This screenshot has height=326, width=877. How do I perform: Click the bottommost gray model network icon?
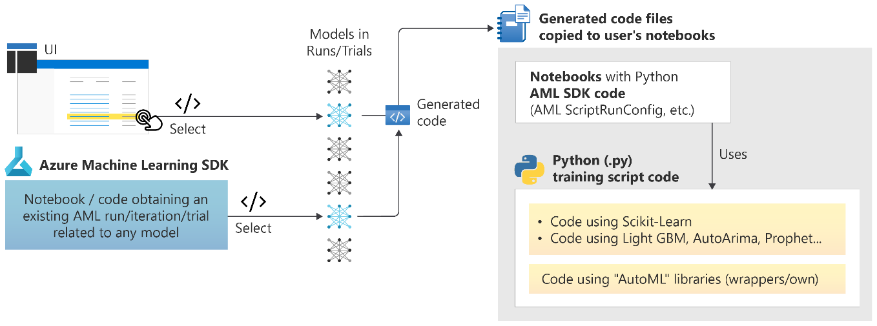coord(338,250)
